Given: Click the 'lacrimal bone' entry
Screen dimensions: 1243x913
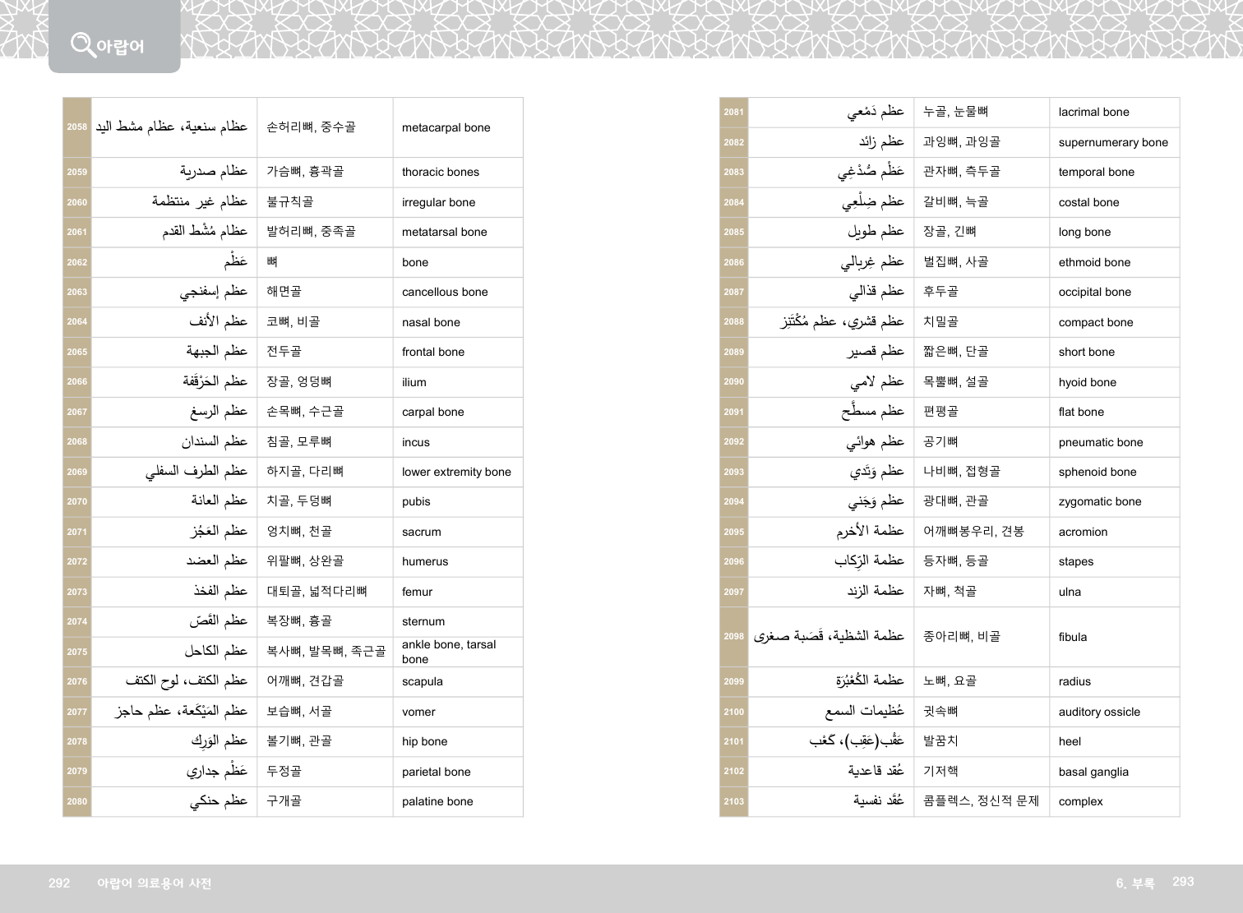Looking at the screenshot, I should pos(1093,112).
